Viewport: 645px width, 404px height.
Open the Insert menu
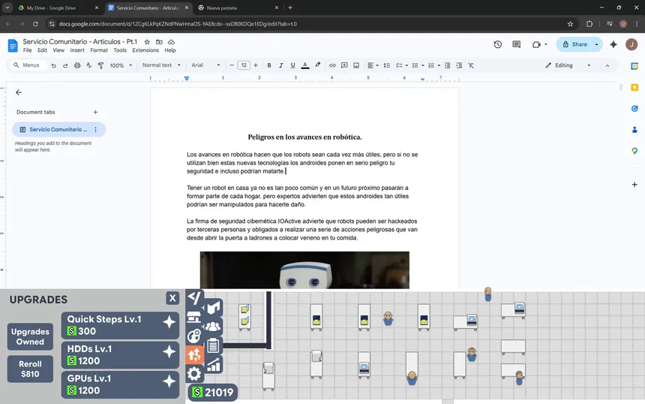click(77, 50)
